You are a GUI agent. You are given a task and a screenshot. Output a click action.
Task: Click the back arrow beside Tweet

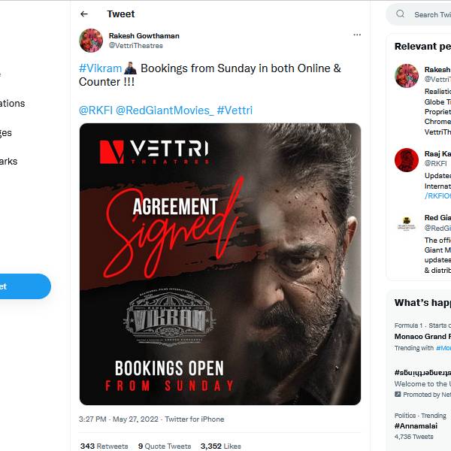84,14
